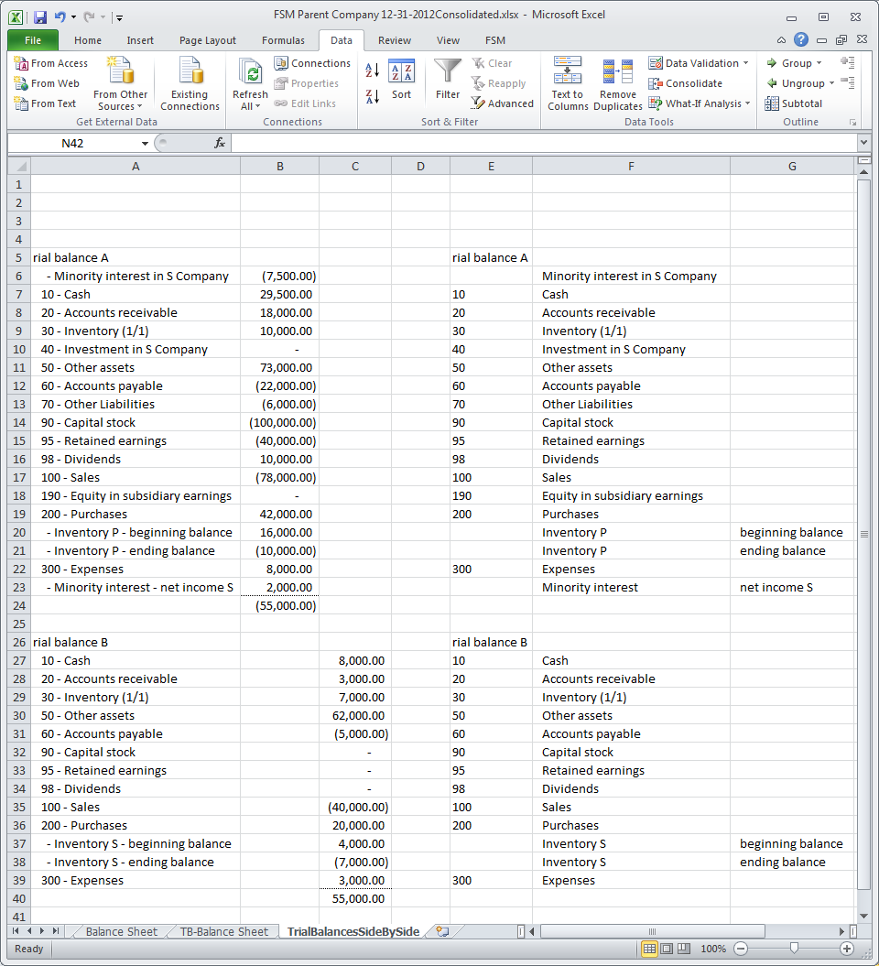This screenshot has height=966, width=879.
Task: Click inside the formula bar
Action: point(540,144)
